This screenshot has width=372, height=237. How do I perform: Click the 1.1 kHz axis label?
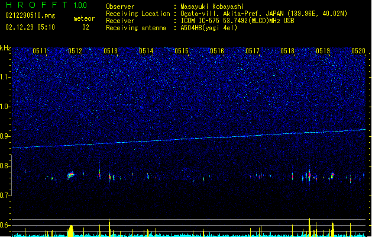[x=5, y=77]
